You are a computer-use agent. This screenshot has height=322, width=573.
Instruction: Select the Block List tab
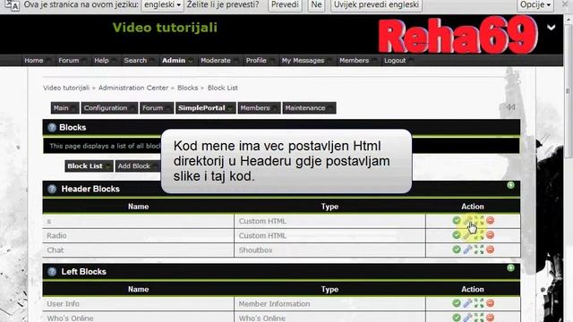(89, 166)
